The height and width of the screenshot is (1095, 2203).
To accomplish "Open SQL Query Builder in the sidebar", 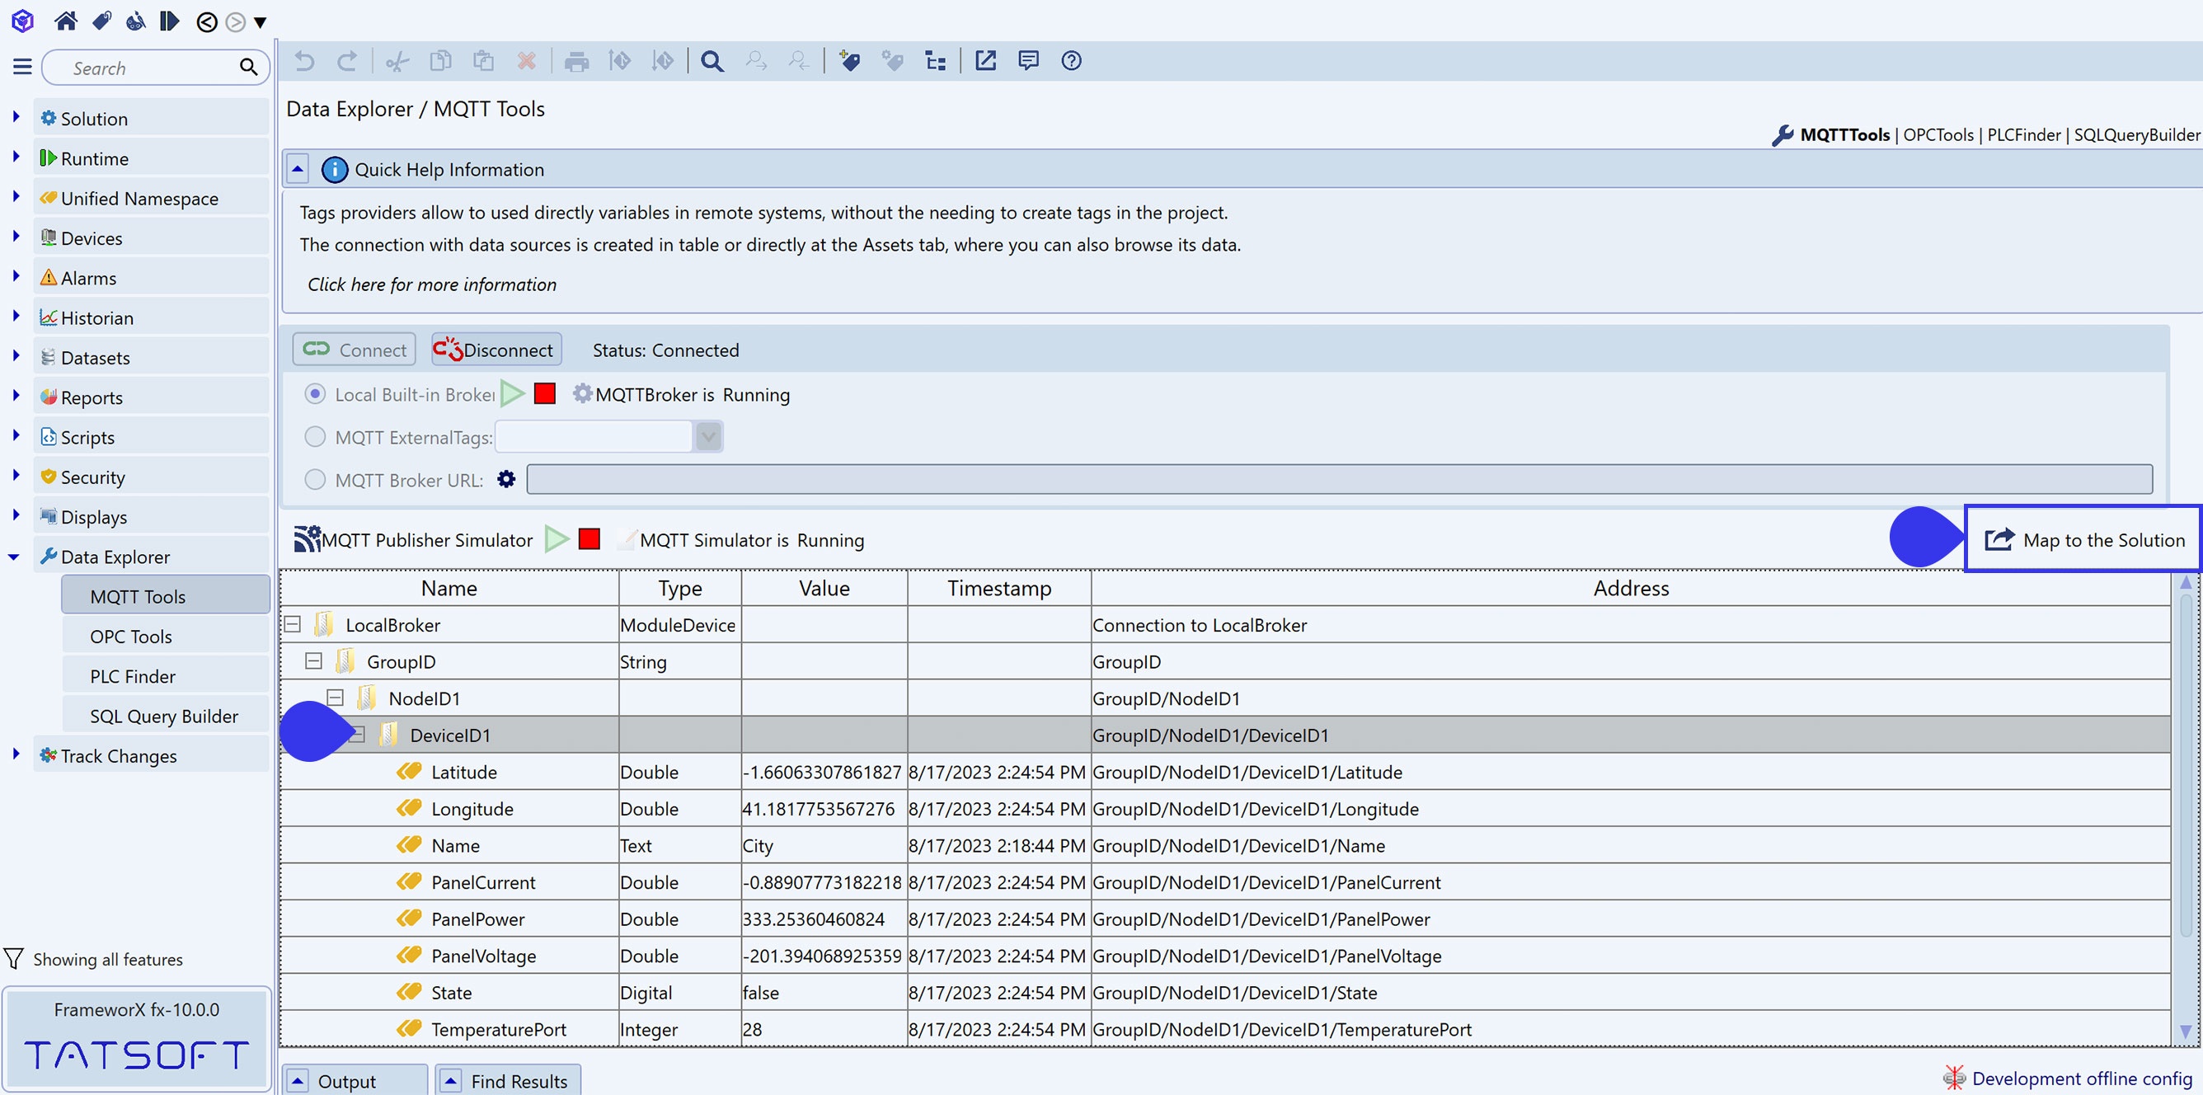I will click(x=166, y=716).
